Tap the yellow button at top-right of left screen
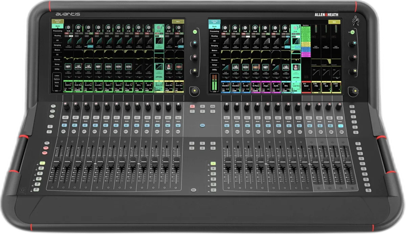406x234 pixels. coord(178,22)
